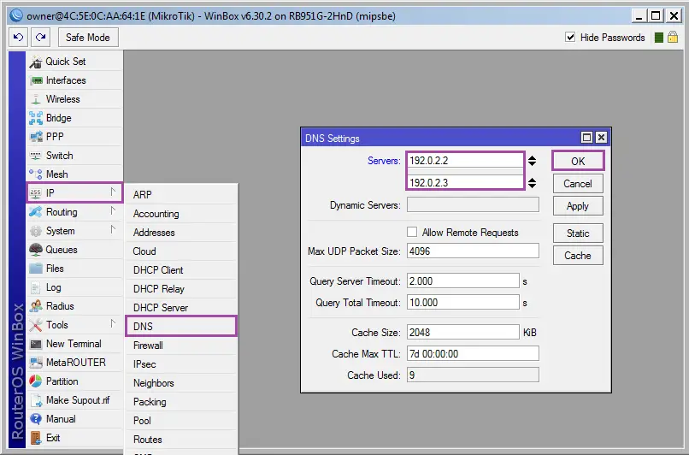Toggle the Safe Mode button

point(88,38)
